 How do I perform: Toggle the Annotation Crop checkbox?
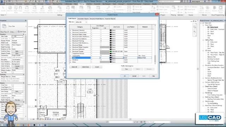[13, 89]
